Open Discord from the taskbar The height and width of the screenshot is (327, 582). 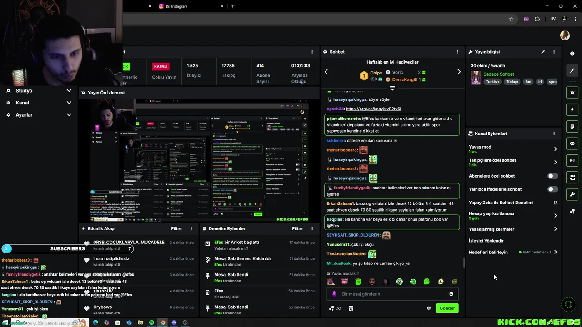click(x=174, y=322)
